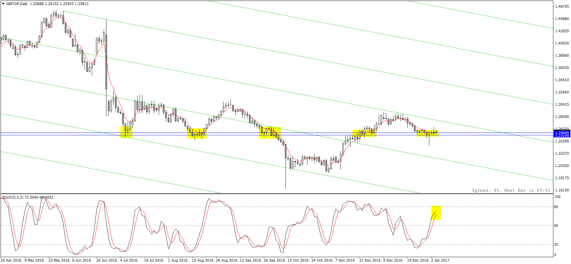Click the blue 1.25695 current price tag
This screenshot has height=264, width=571.
(x=562, y=133)
